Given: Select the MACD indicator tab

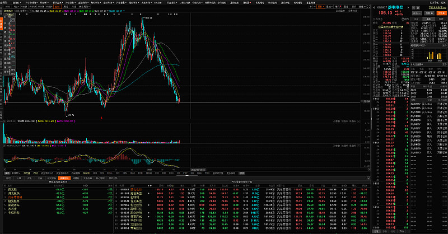Looking at the screenshot, I should (x=86, y=173).
